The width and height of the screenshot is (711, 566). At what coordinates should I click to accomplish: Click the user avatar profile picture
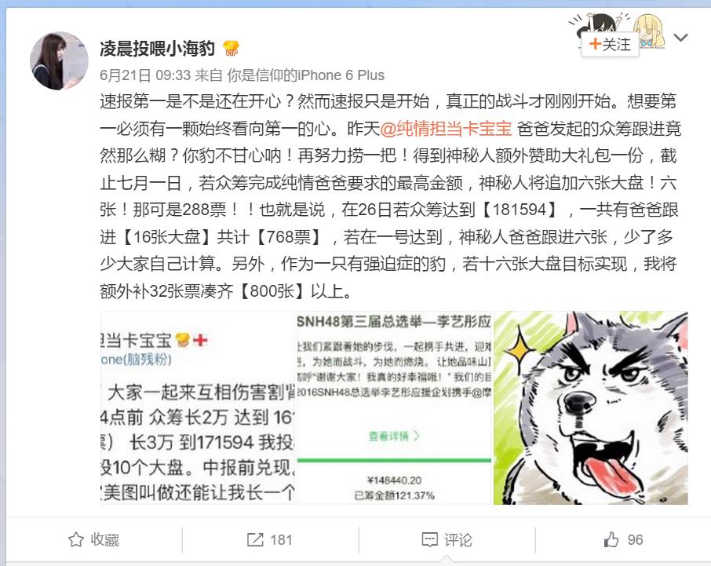[x=59, y=60]
